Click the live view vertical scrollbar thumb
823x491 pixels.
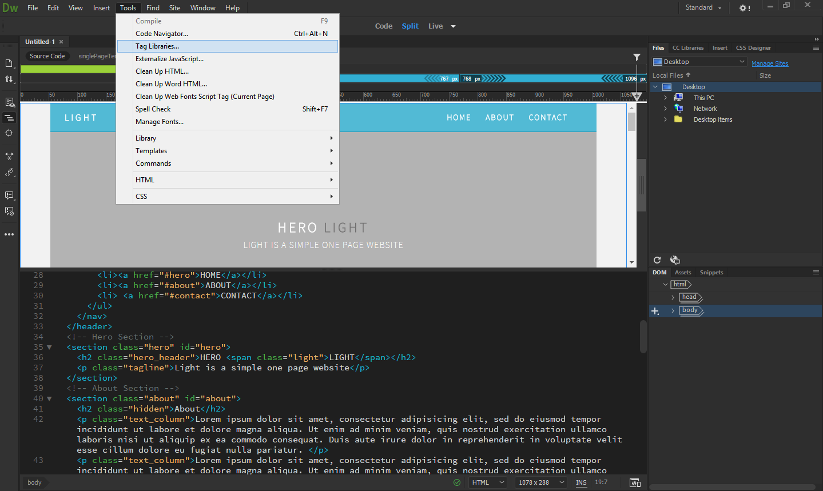(x=631, y=122)
